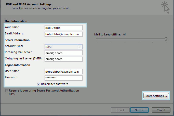
Task: Click the 'Logon Information' heading
Action: point(17,65)
